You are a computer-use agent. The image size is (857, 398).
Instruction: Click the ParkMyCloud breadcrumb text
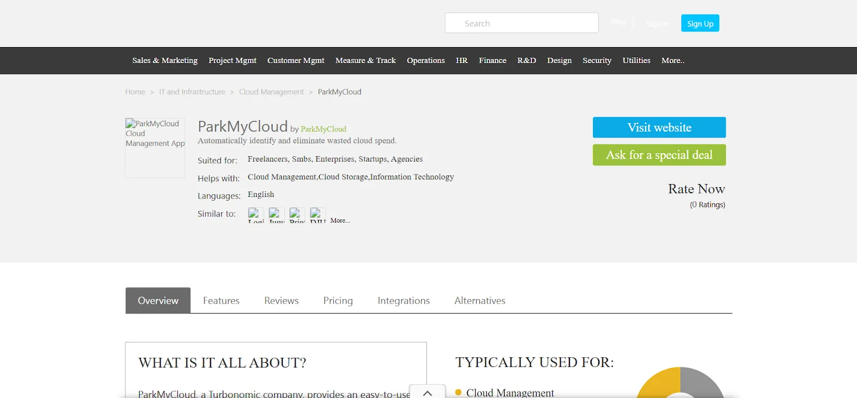coord(340,92)
